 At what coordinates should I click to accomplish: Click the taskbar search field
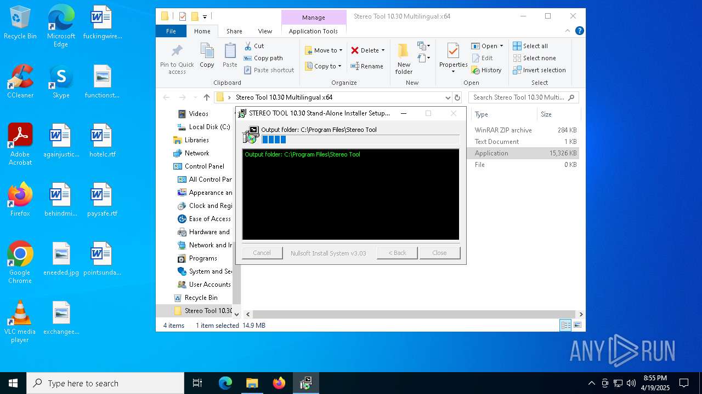105,383
